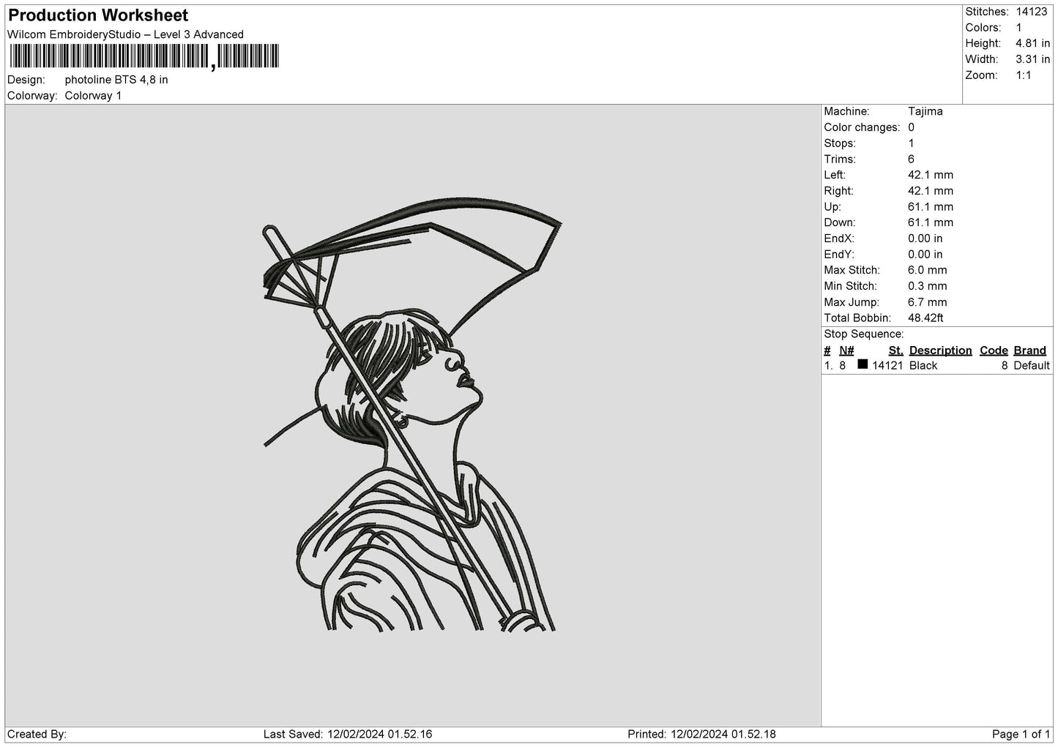This screenshot has width=1058, height=747.
Task: Click the Trims value 6
Action: pyautogui.click(x=911, y=159)
